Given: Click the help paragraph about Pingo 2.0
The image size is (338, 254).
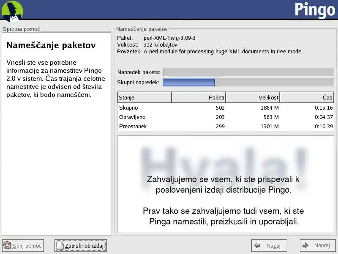Looking at the screenshot, I should (x=56, y=78).
